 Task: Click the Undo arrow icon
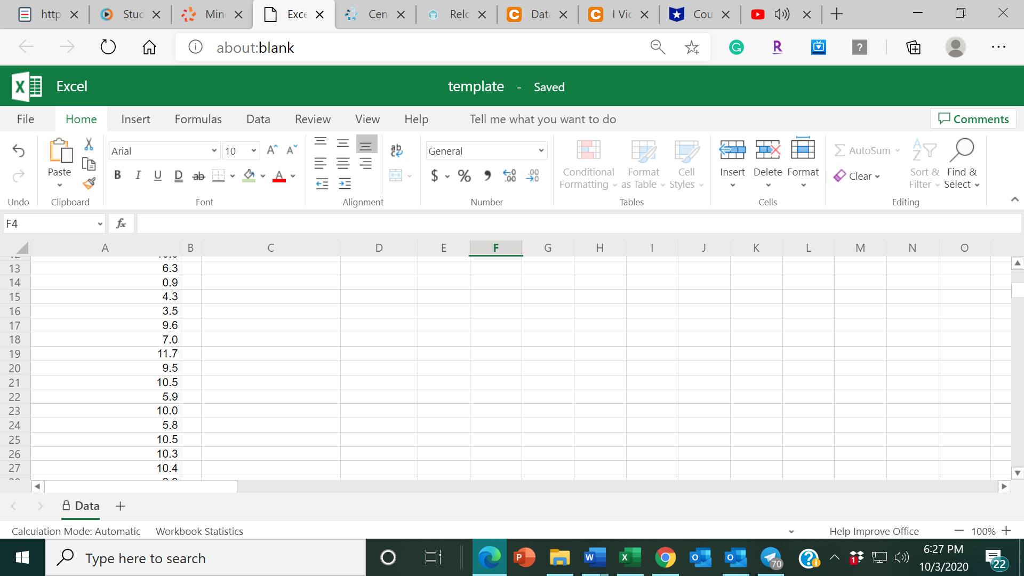(19, 151)
